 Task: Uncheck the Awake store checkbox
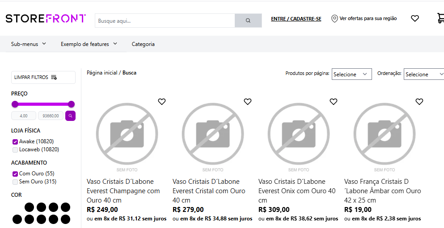(x=15, y=142)
